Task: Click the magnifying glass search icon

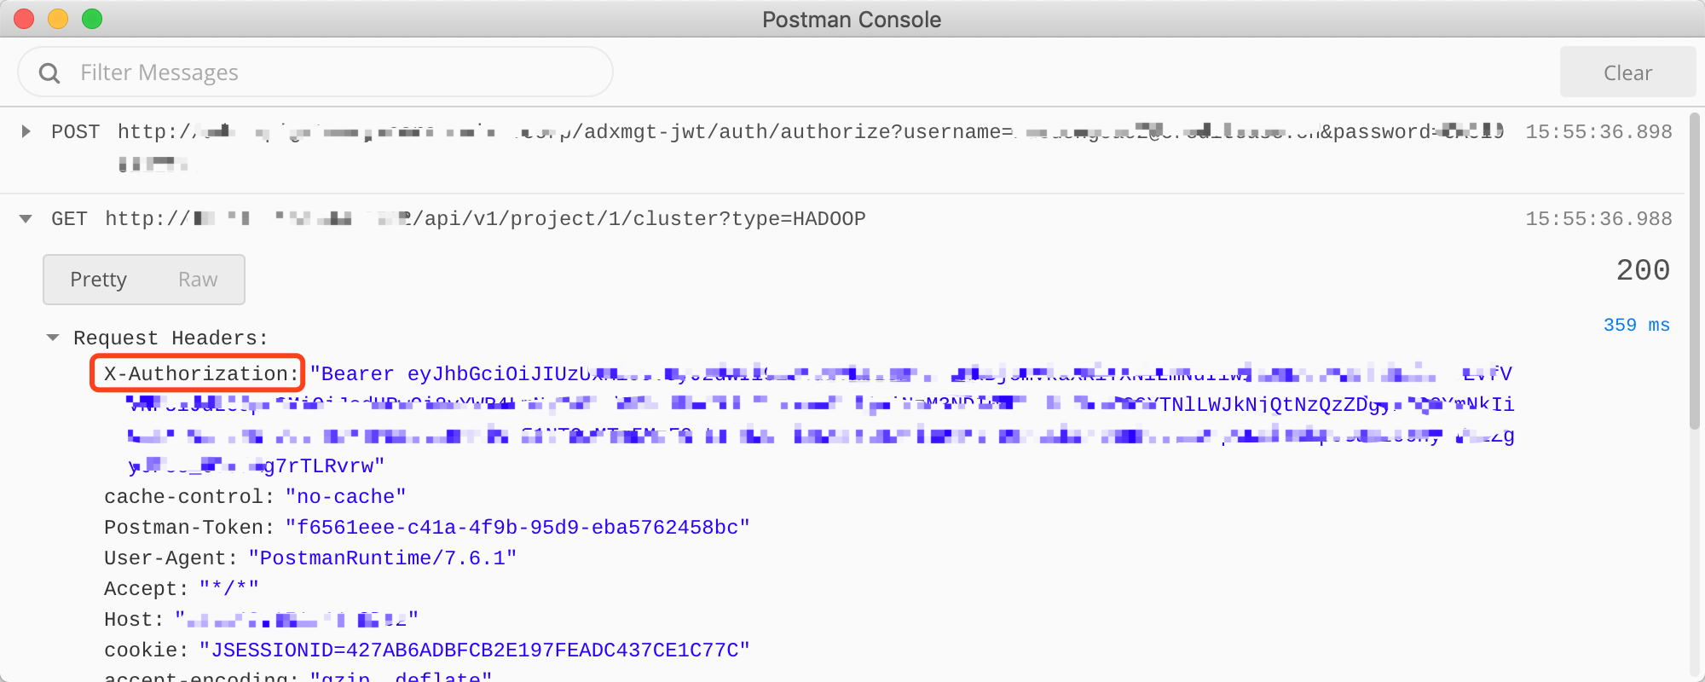Action: pyautogui.click(x=49, y=72)
